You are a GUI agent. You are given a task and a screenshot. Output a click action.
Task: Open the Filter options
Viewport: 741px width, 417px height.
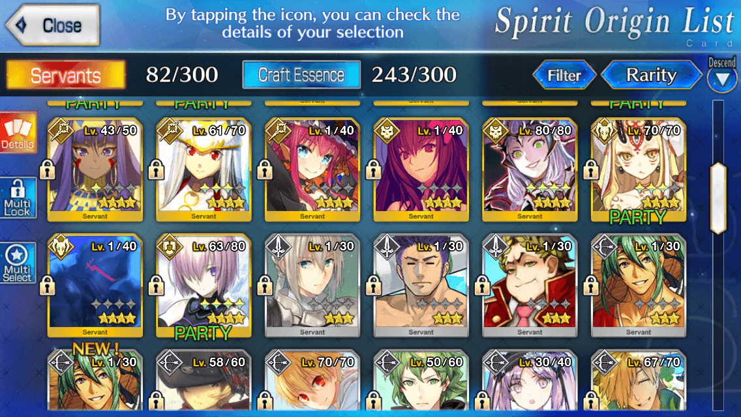tap(564, 75)
